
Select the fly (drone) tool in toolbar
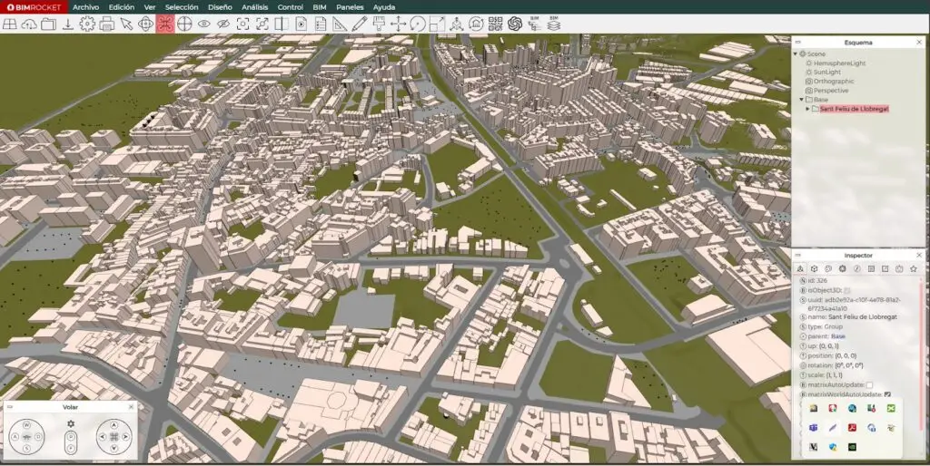[x=164, y=24]
